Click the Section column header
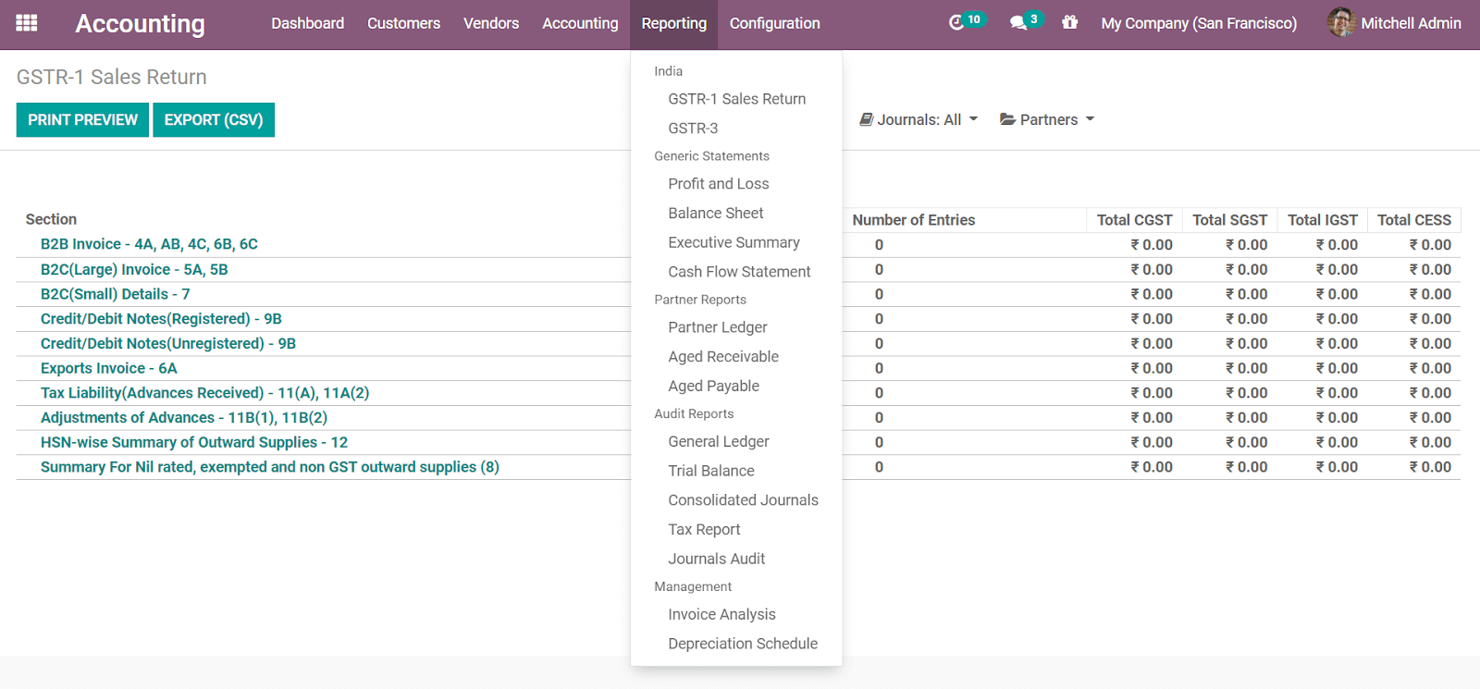 [51, 219]
